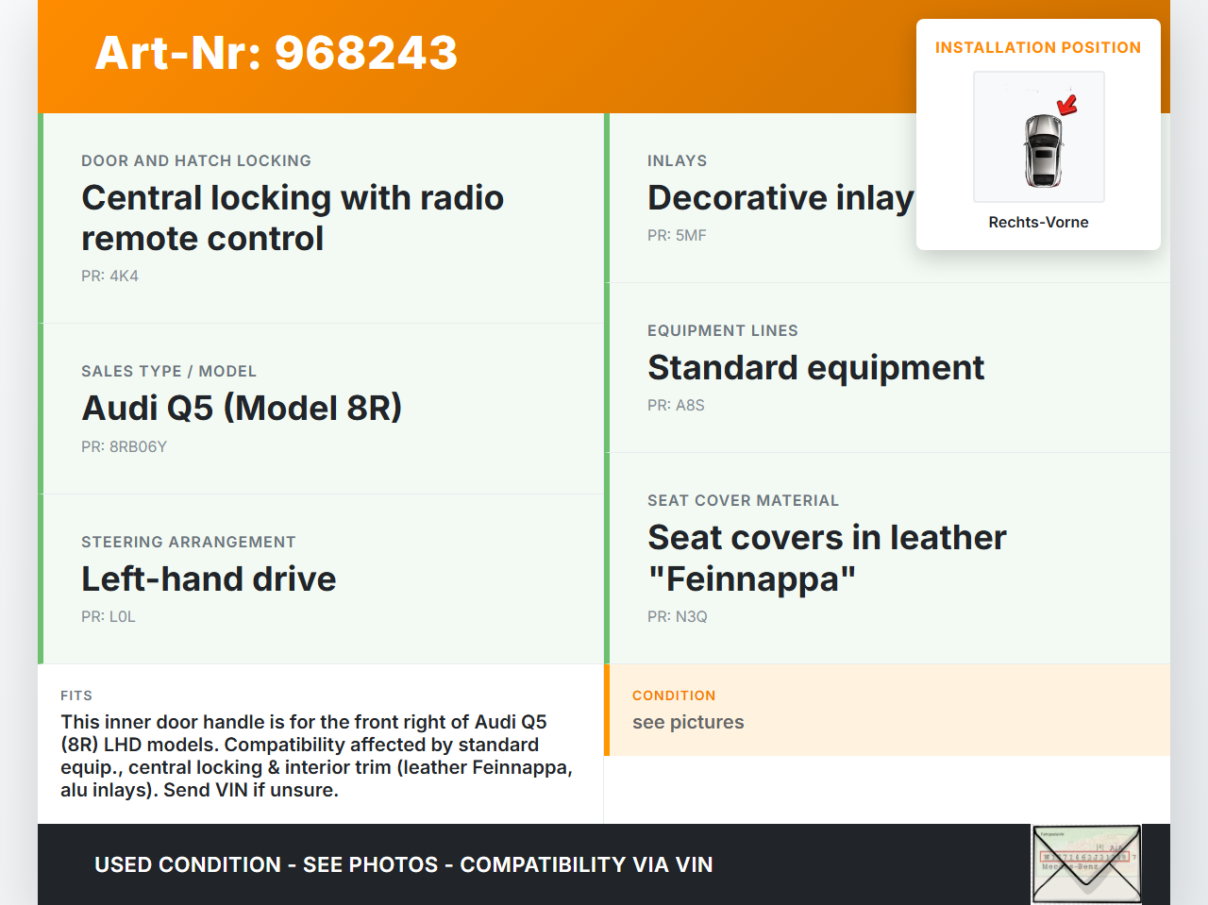This screenshot has width=1208, height=905.
Task: Click the PR: 5MF code
Action: coord(677,235)
